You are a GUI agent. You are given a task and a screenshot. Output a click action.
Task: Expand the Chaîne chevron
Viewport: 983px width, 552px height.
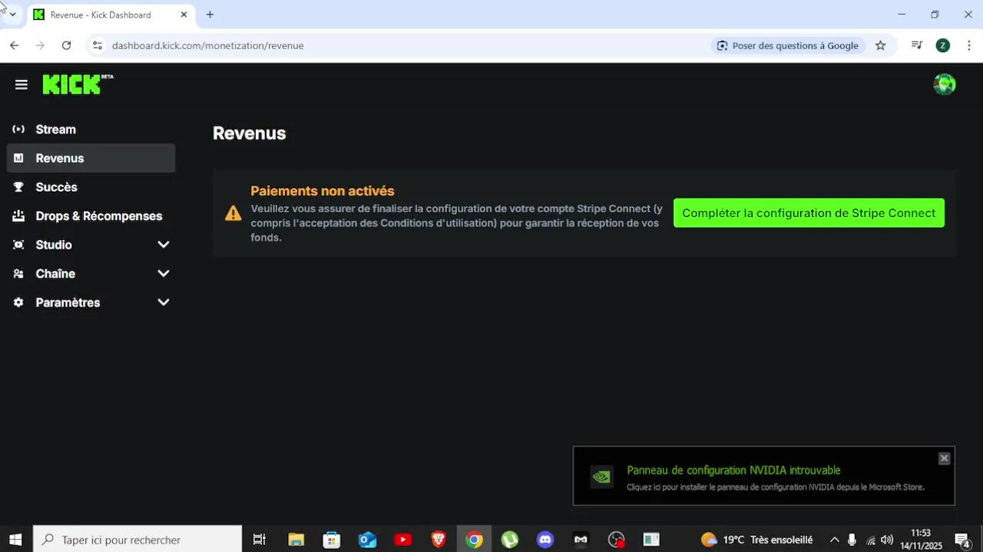click(x=163, y=274)
